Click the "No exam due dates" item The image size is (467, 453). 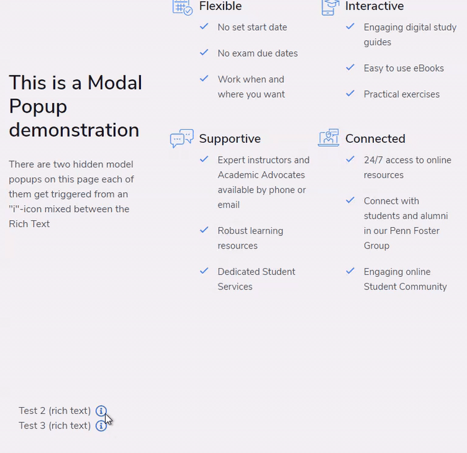(257, 53)
